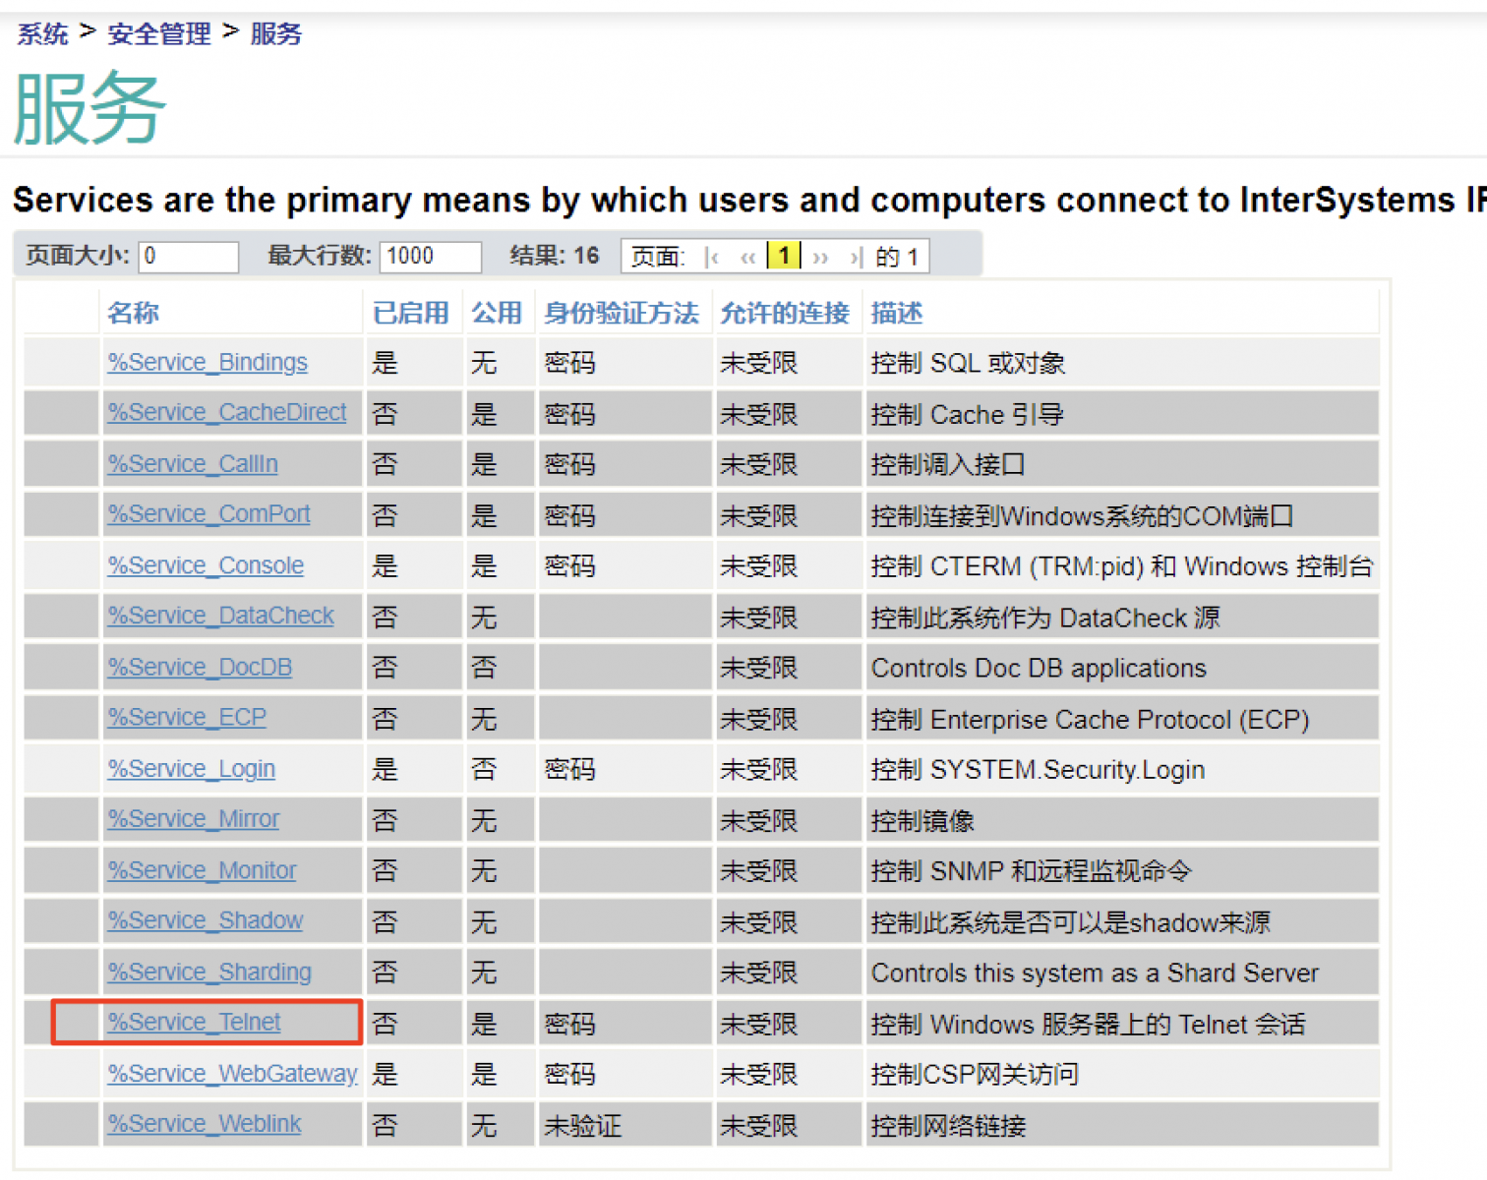
Task: Click the 最大行数 input field
Action: pos(430,257)
